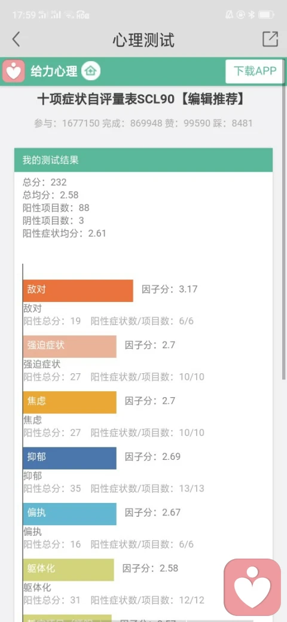Select the pink 强迫症状 bar
Screen dimensions: 287x622
click(69, 346)
